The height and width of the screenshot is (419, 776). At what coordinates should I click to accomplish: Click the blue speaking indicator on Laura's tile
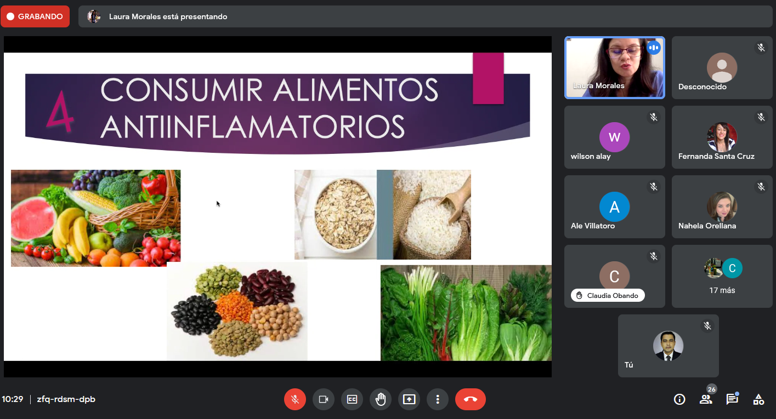pyautogui.click(x=653, y=48)
